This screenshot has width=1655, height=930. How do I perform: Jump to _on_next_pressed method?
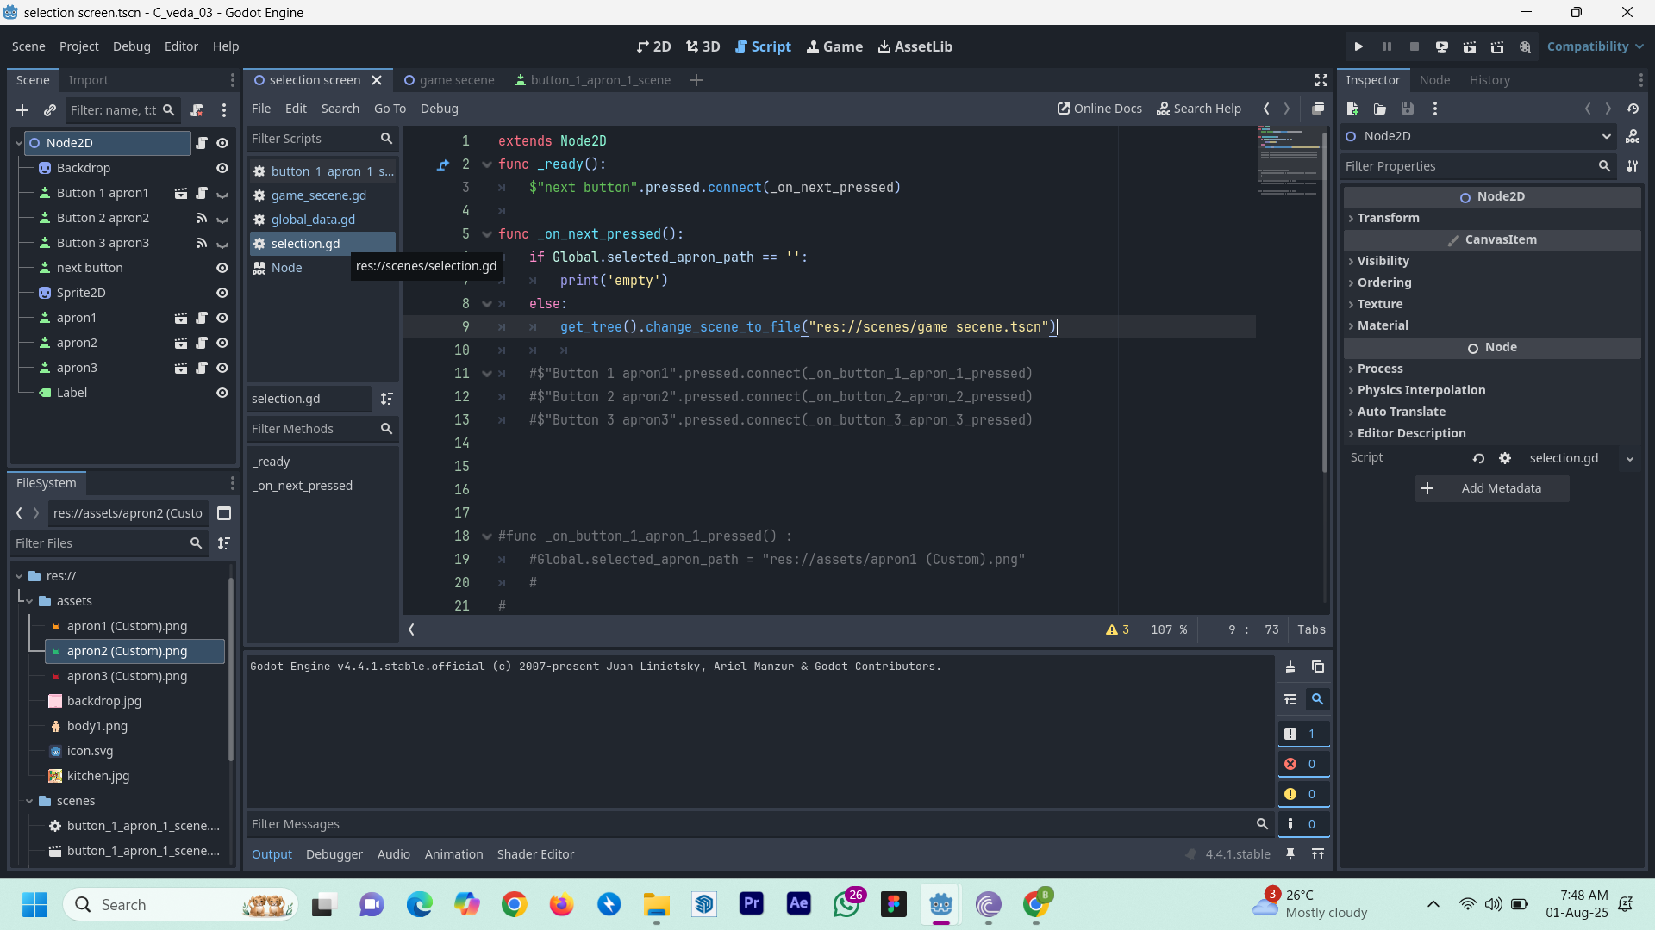point(303,486)
